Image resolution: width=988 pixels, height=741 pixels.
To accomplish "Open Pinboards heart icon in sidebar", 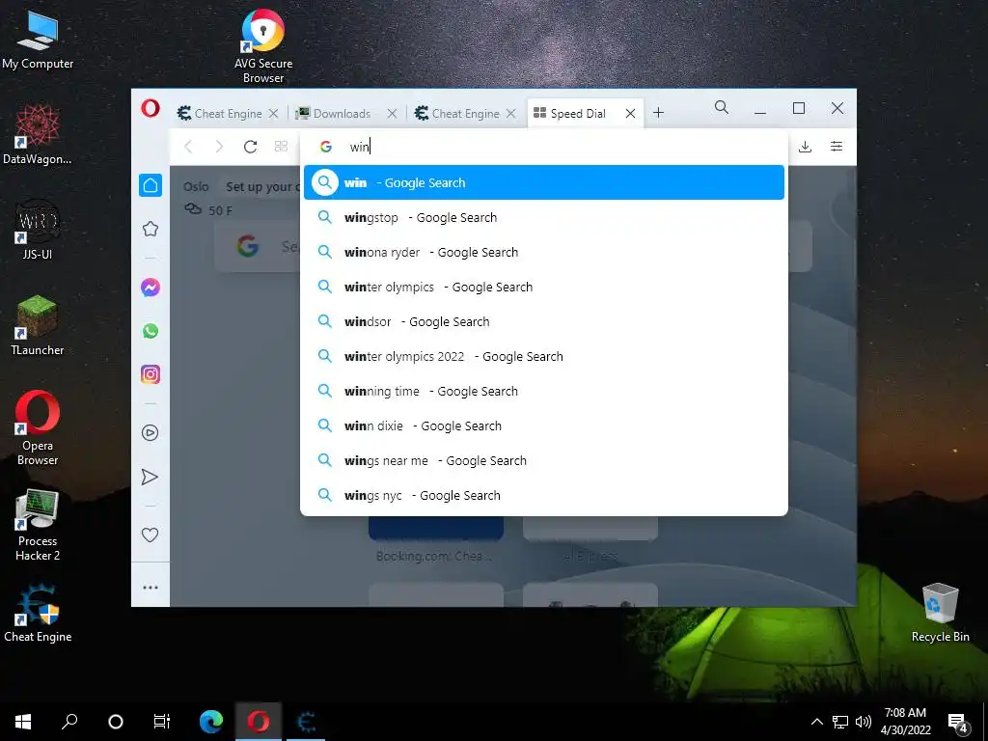I will click(150, 535).
